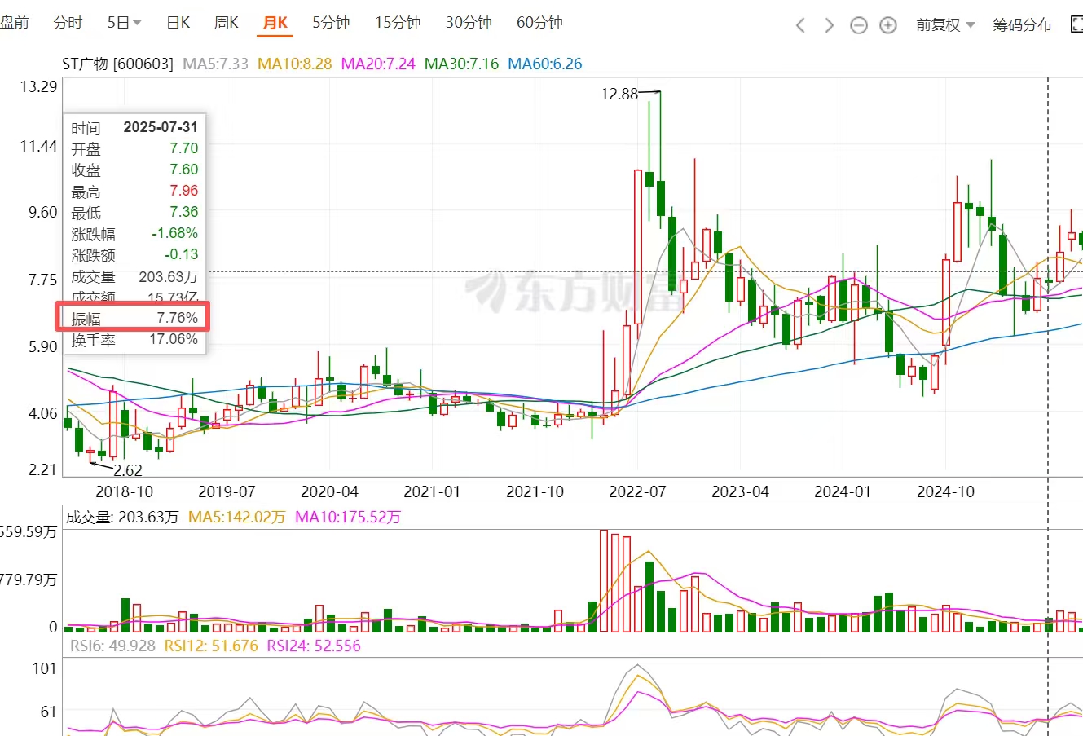Click the 7.75 price axis label

pyautogui.click(x=42, y=280)
